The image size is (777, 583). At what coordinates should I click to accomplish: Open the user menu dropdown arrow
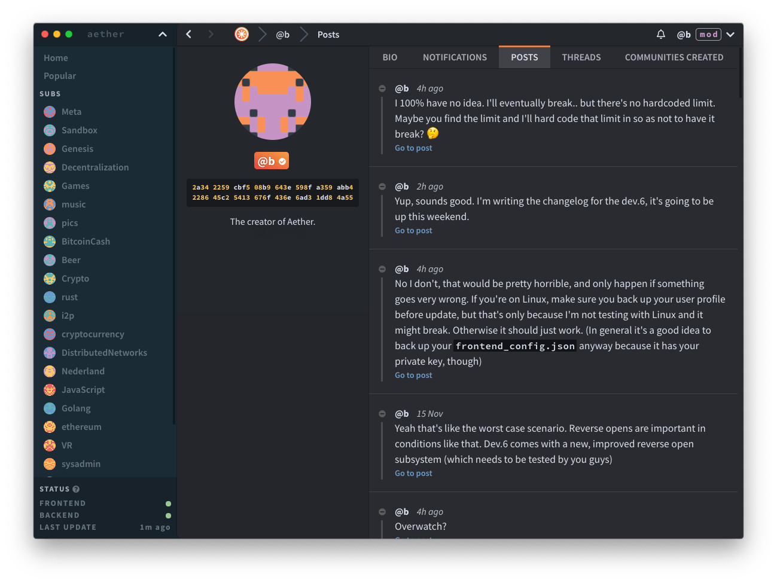pos(730,35)
